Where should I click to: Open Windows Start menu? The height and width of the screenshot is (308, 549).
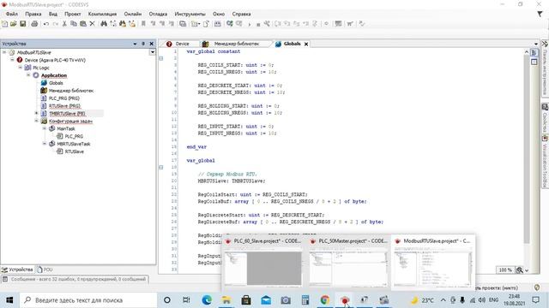9,300
